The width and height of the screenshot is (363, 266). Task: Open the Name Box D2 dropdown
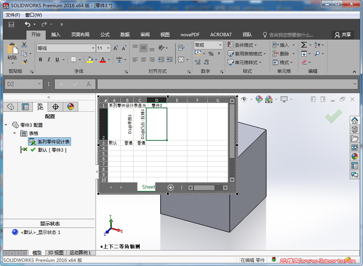pyautogui.click(x=39, y=84)
